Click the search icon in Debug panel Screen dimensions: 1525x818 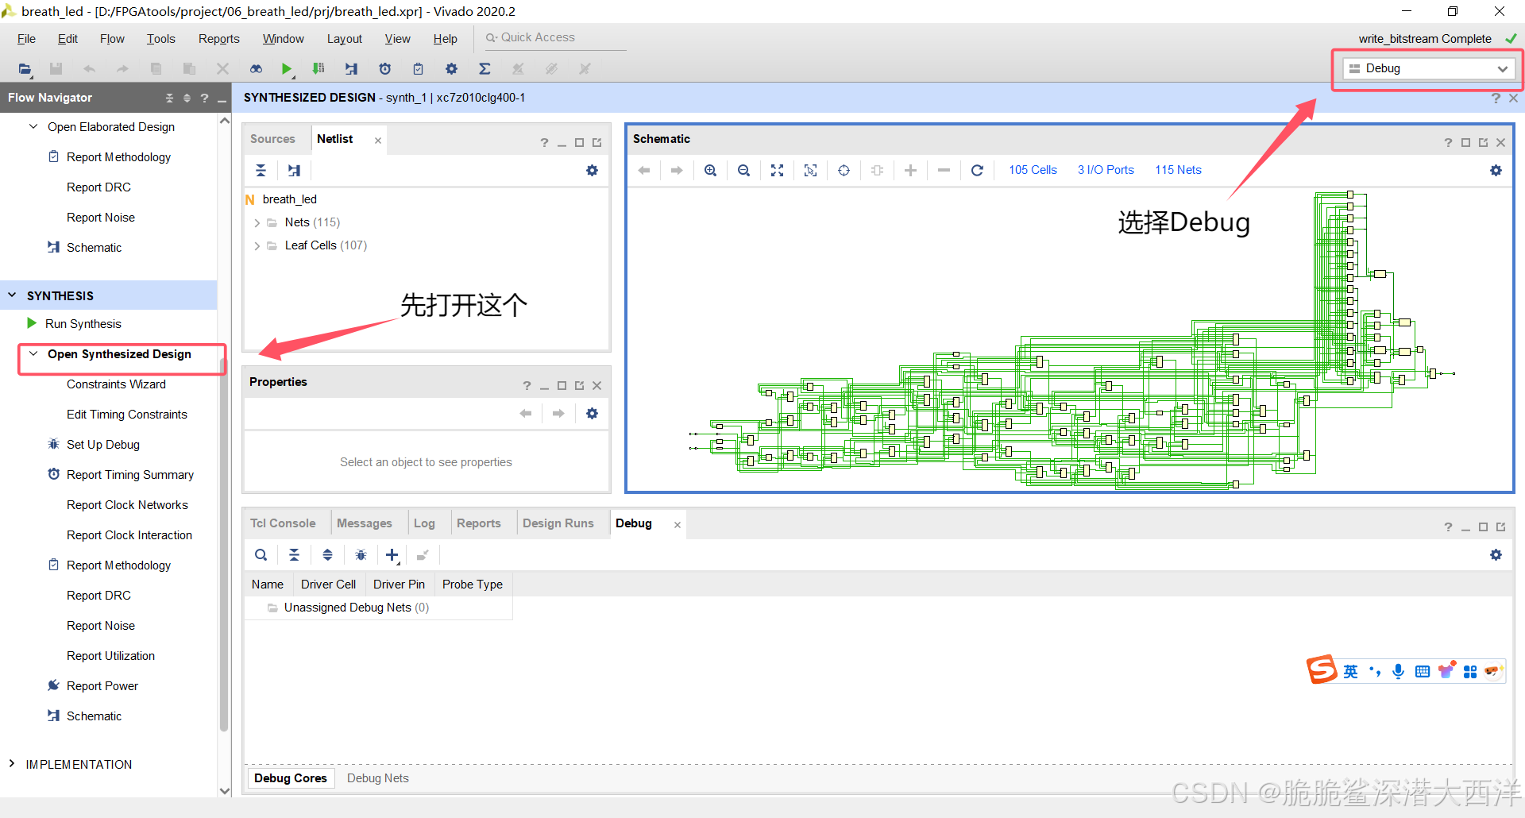click(x=261, y=555)
